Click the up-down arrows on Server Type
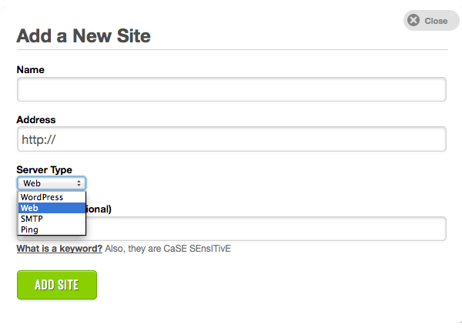 click(79, 183)
